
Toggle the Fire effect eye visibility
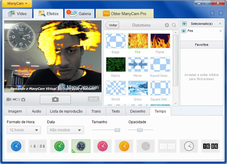point(184,31)
